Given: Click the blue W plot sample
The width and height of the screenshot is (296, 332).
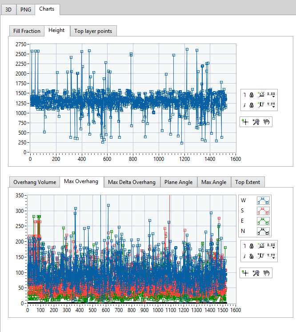Looking at the screenshot, I should tap(263, 200).
